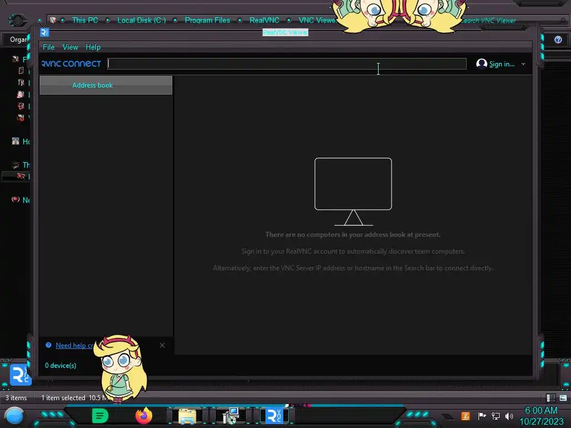Dismiss the Need help banner
This screenshot has width=571, height=428.
(x=162, y=345)
